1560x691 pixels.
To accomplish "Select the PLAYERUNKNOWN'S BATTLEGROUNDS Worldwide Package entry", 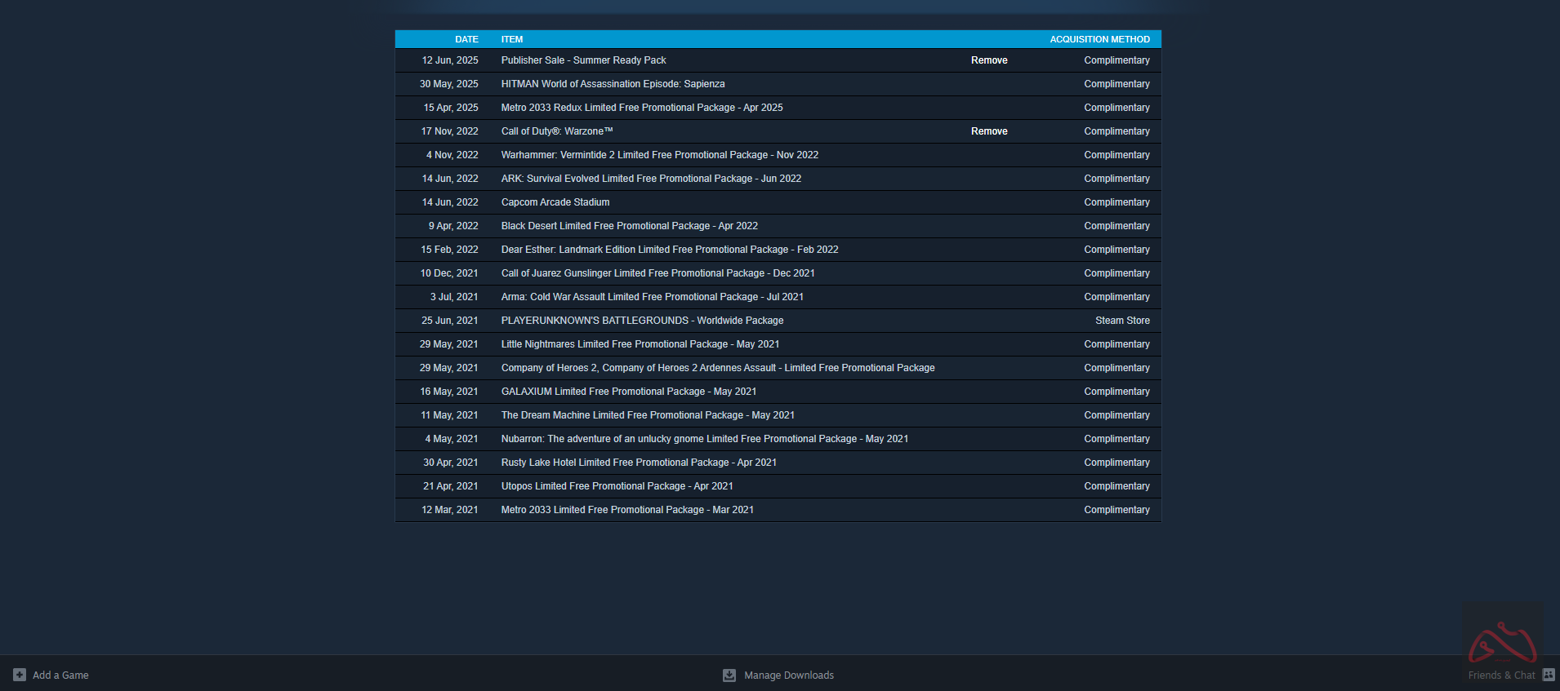I will click(x=642, y=321).
